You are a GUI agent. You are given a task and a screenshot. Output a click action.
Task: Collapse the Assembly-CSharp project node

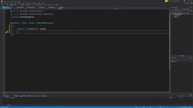coord(172,14)
